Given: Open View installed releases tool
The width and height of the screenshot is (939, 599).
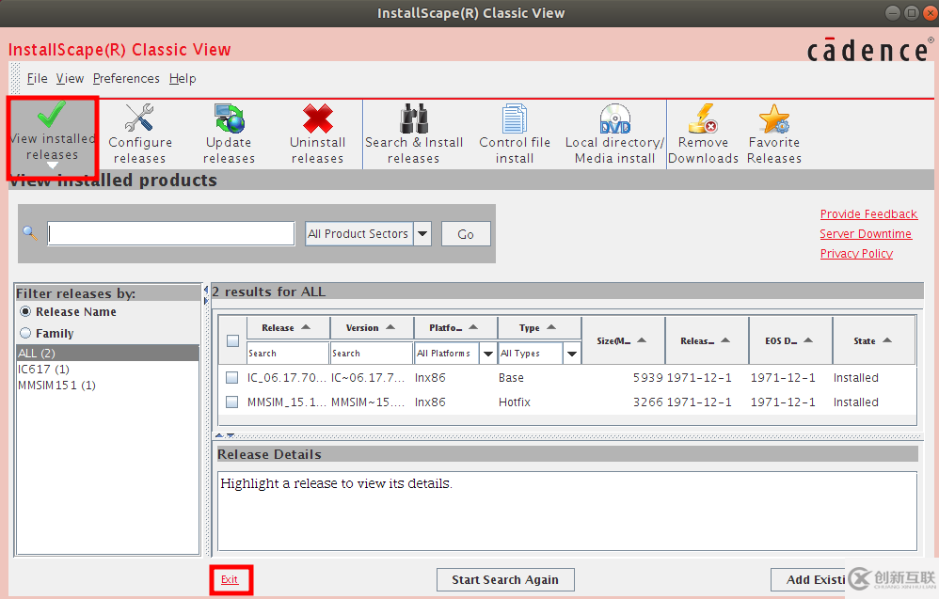Looking at the screenshot, I should coord(53,137).
